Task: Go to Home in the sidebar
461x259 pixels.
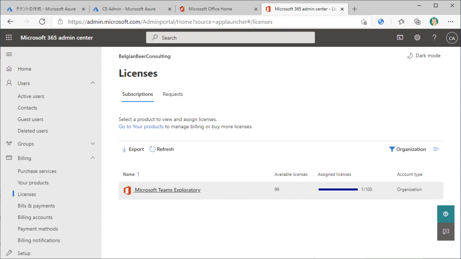Action: (24, 69)
